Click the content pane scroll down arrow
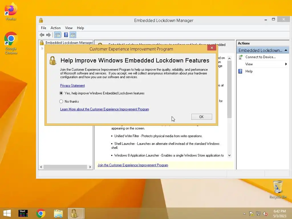 [230, 155]
